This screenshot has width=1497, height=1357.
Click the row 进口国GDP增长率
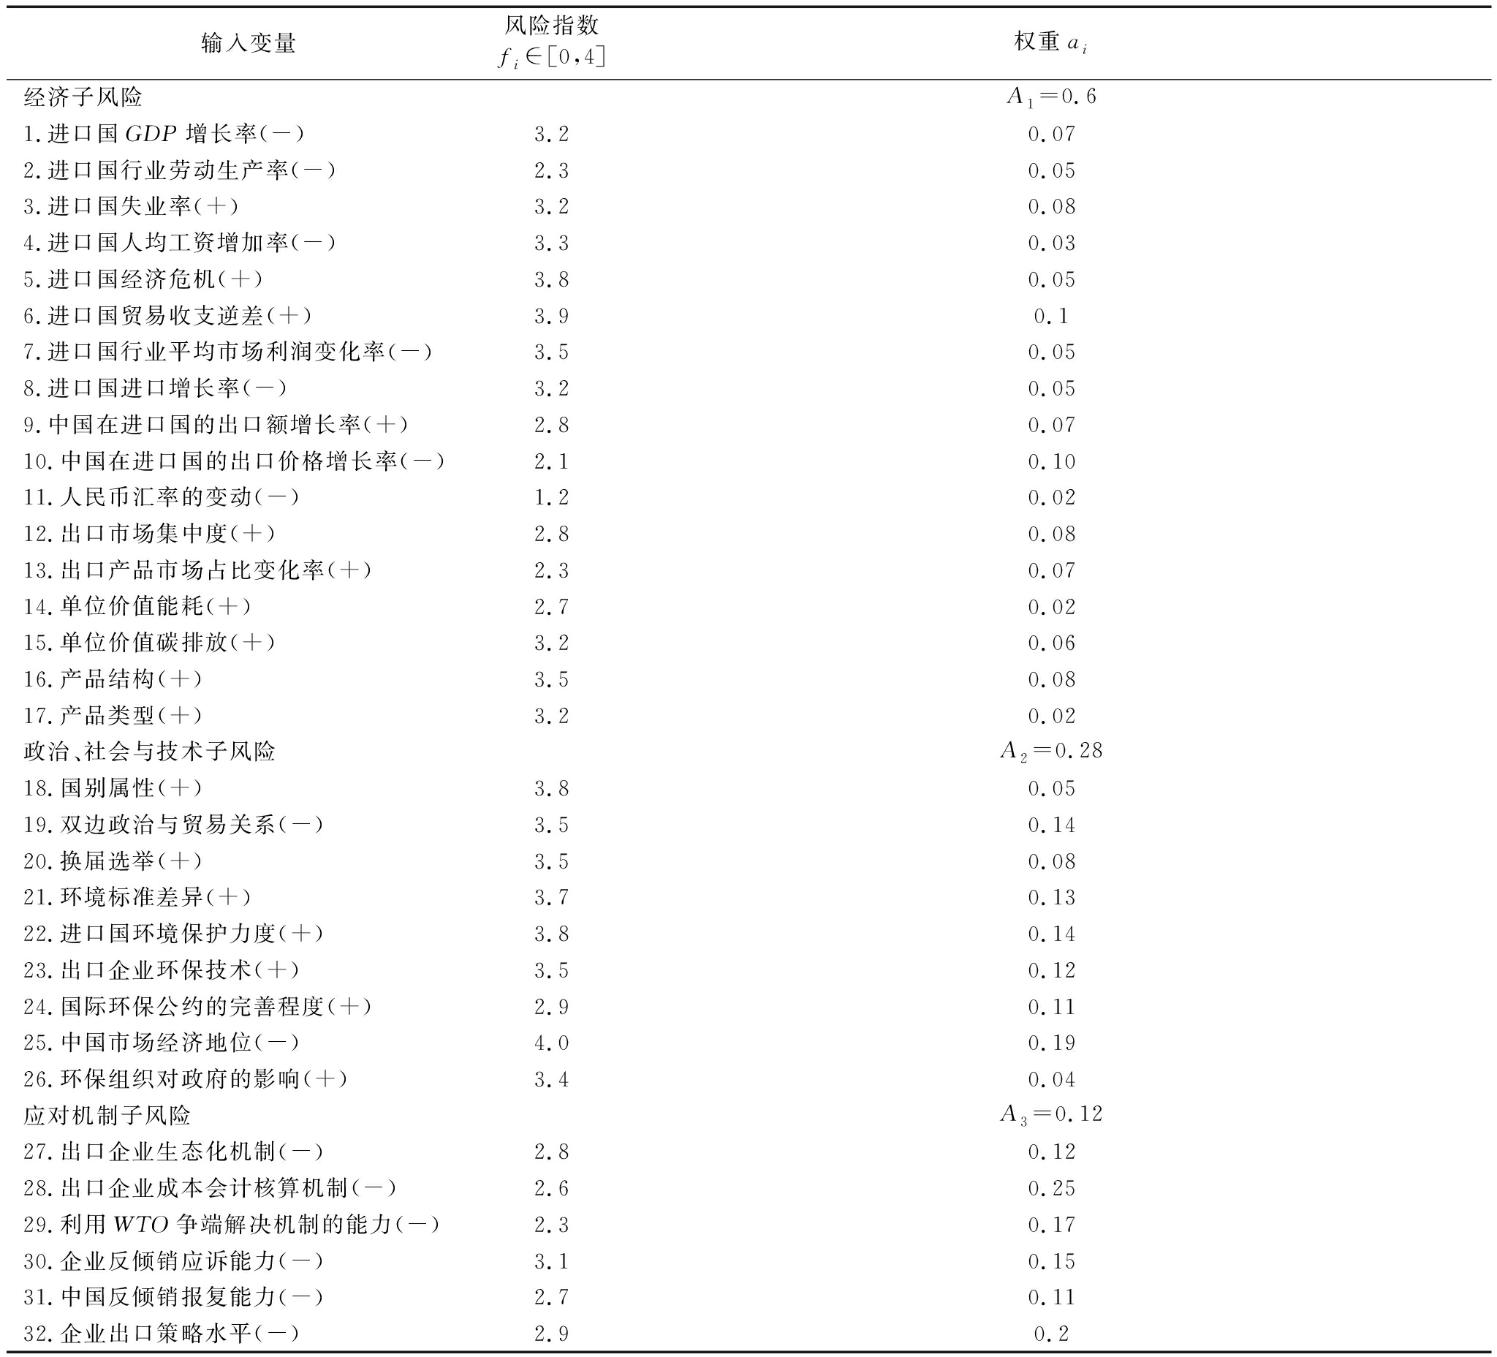(163, 134)
